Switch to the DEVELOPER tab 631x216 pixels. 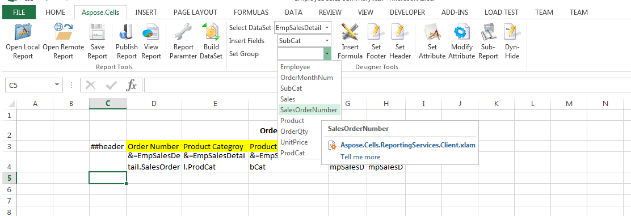(x=407, y=12)
